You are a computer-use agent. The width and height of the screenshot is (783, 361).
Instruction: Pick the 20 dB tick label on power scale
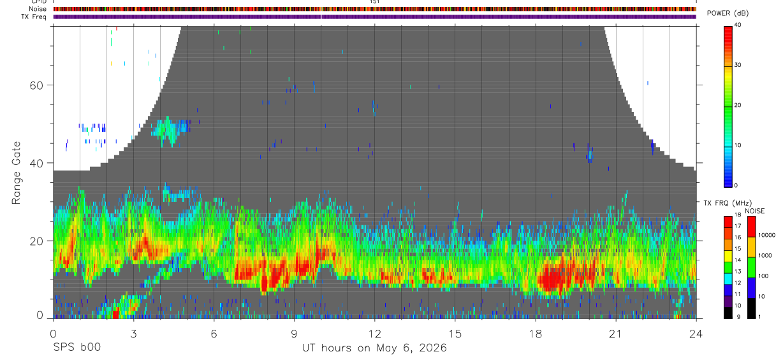point(738,105)
